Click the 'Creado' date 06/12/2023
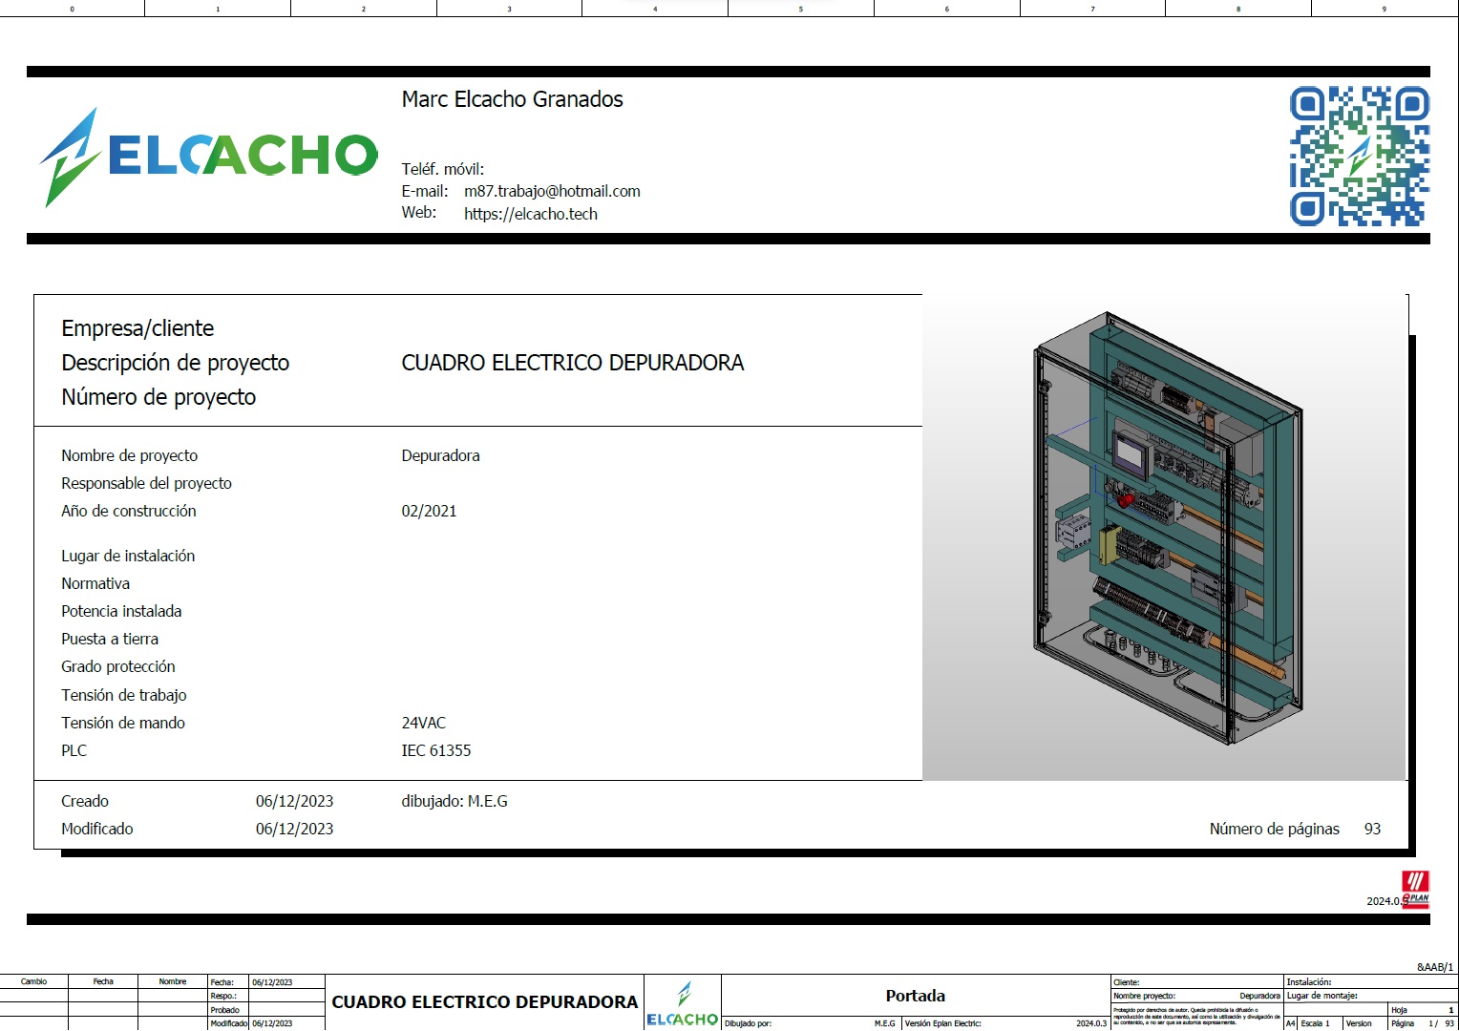This screenshot has height=1031, width=1459. (x=294, y=801)
